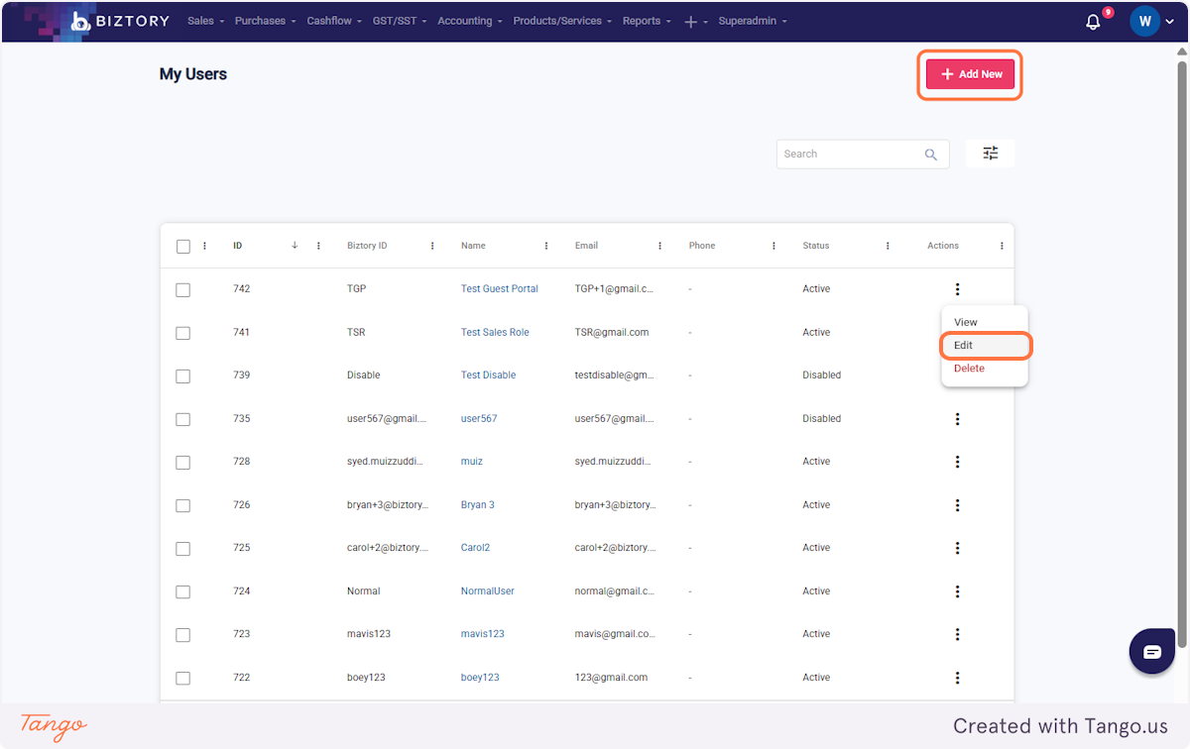Viewport: 1190px width, 749px height.
Task: Click the TSR@gmail.com email cell
Action: click(x=612, y=333)
